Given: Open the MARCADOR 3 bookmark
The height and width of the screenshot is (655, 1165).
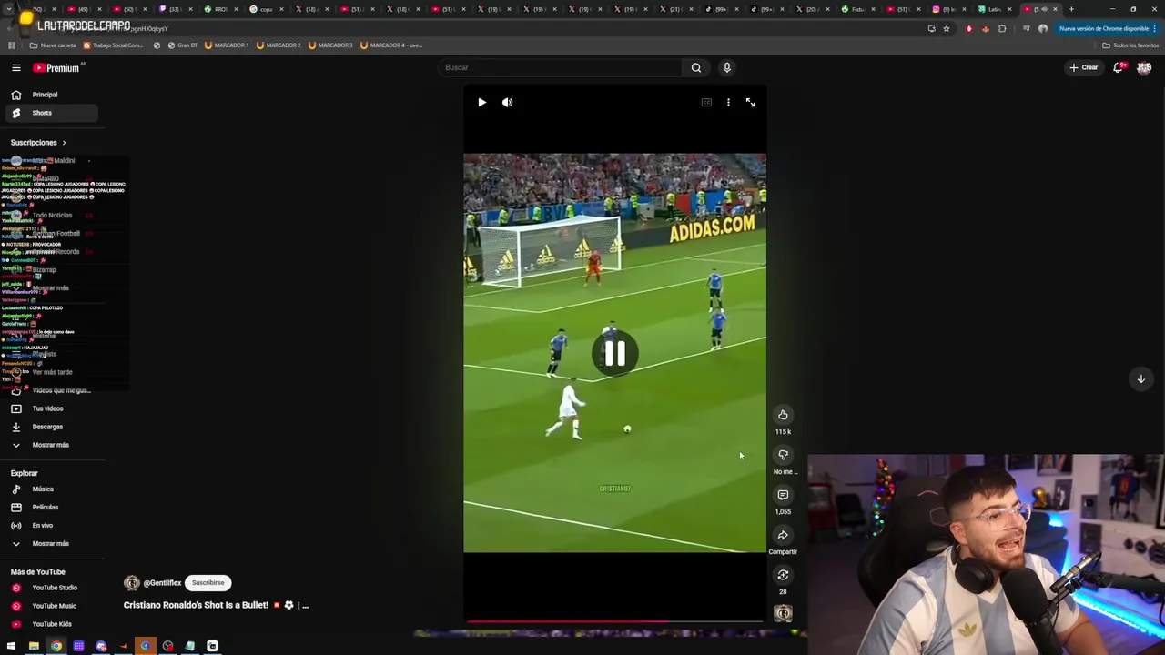Looking at the screenshot, I should (330, 45).
